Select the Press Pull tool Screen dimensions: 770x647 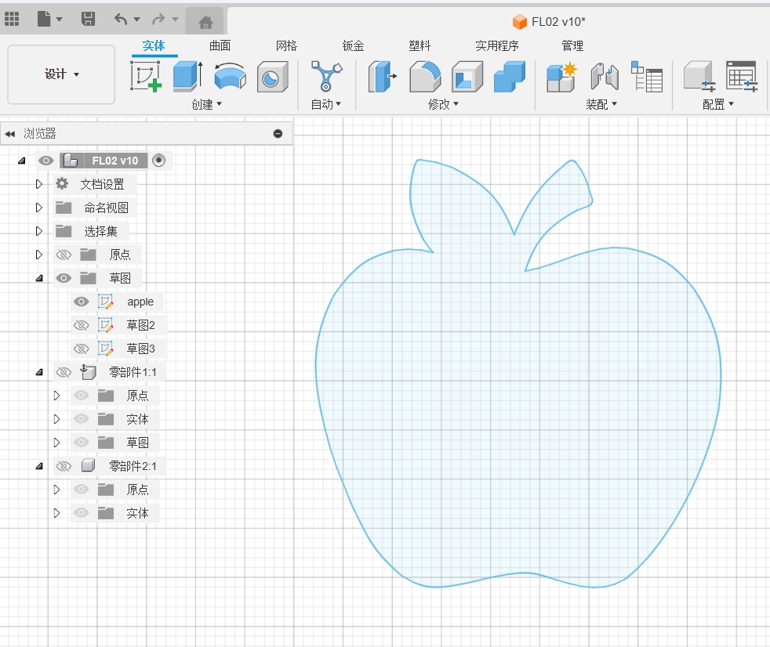pyautogui.click(x=383, y=77)
